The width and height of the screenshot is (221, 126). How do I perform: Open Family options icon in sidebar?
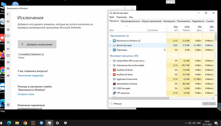coord(8,75)
